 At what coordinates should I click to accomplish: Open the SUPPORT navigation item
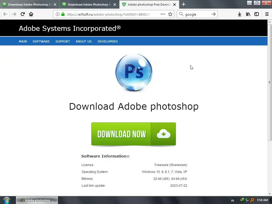pyautogui.click(x=63, y=41)
